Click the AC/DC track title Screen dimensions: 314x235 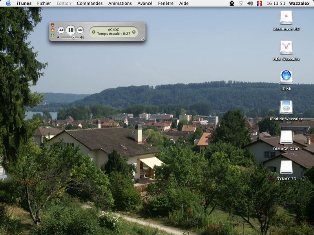113,30
